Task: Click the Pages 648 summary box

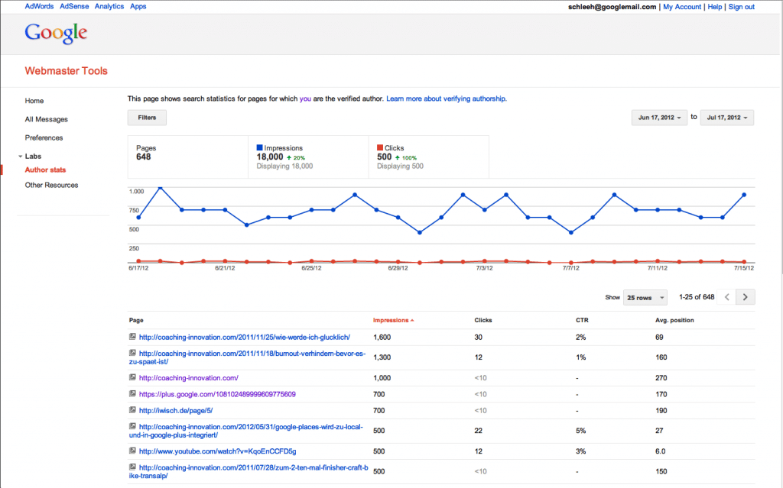Action: pos(188,157)
